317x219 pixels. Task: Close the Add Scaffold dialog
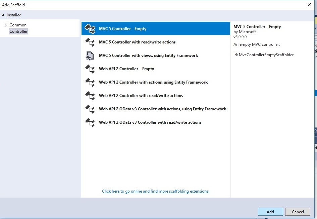[309, 5]
